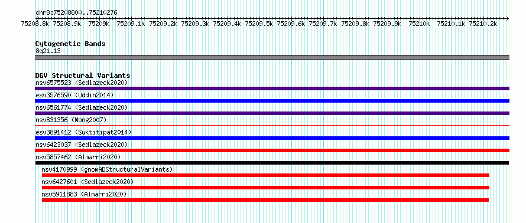Screen dimensions: 526x223
Task: Click the 75210.2k ruler position
Action: (x=483, y=24)
